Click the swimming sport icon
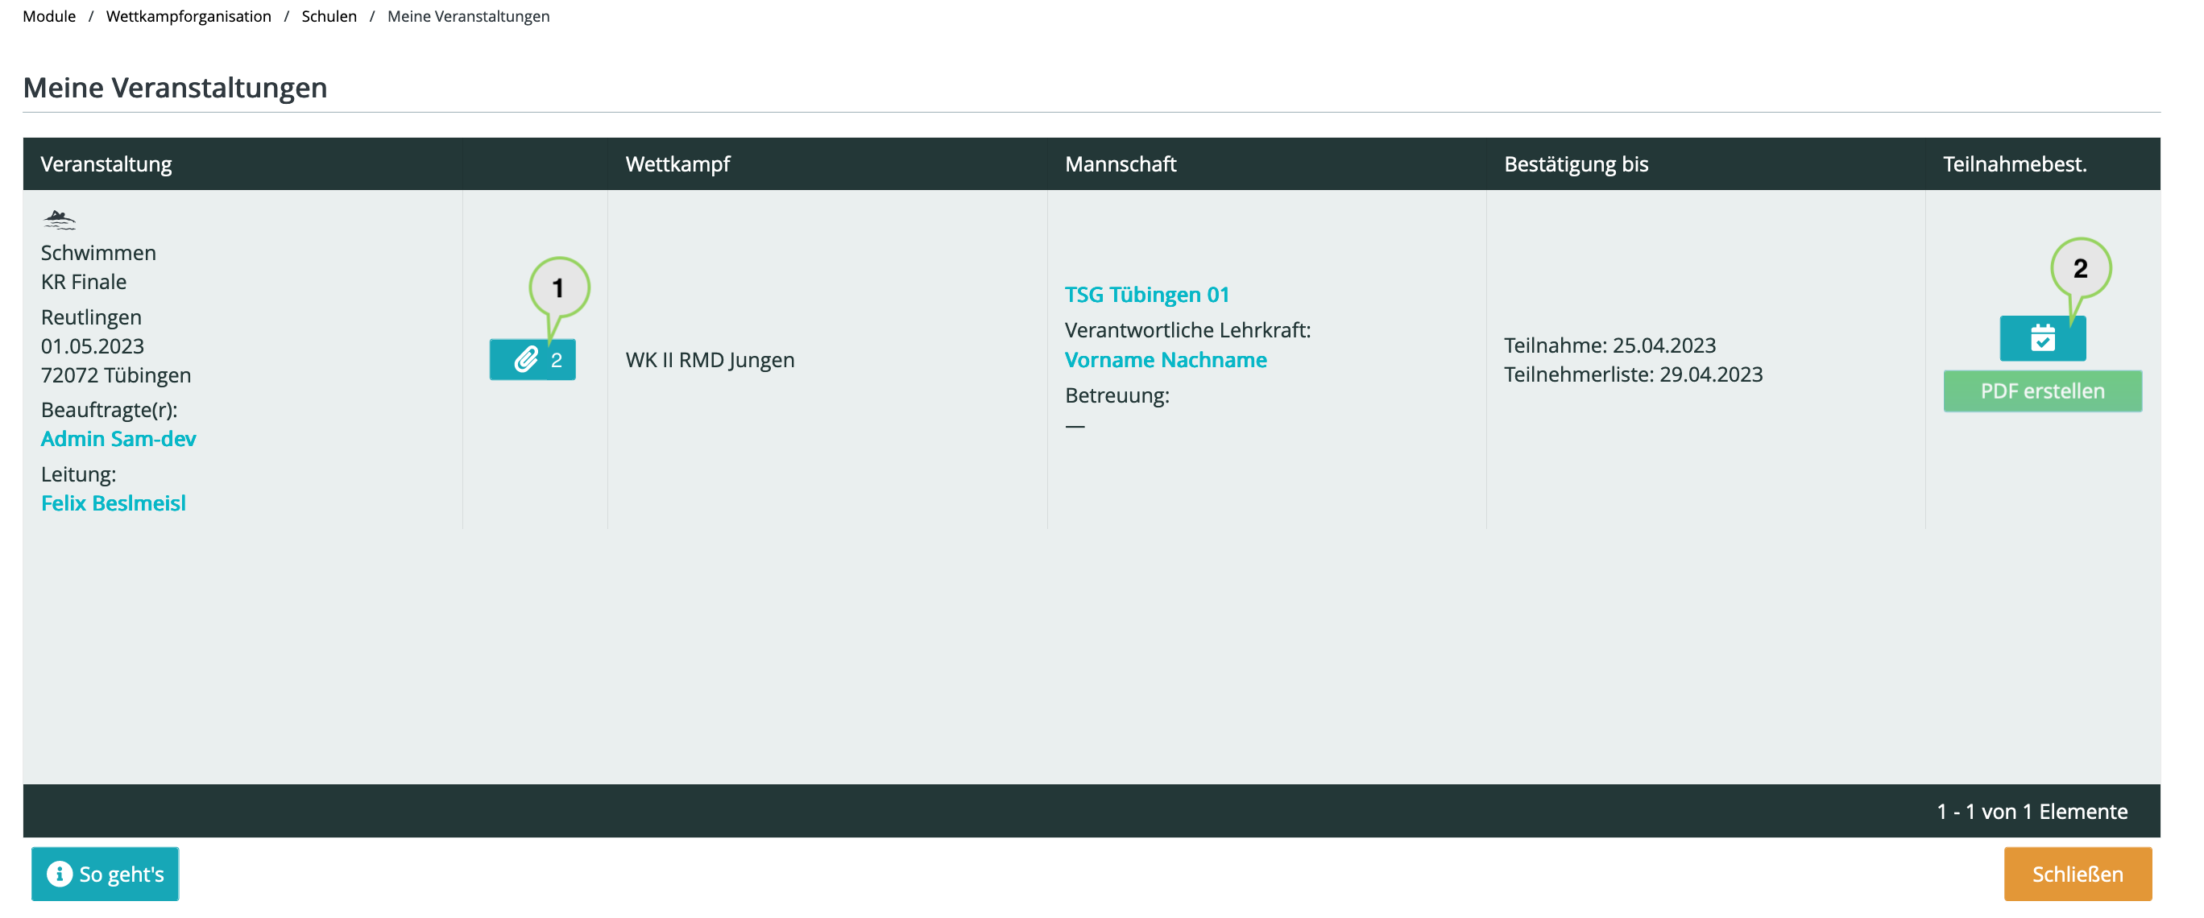 click(59, 220)
